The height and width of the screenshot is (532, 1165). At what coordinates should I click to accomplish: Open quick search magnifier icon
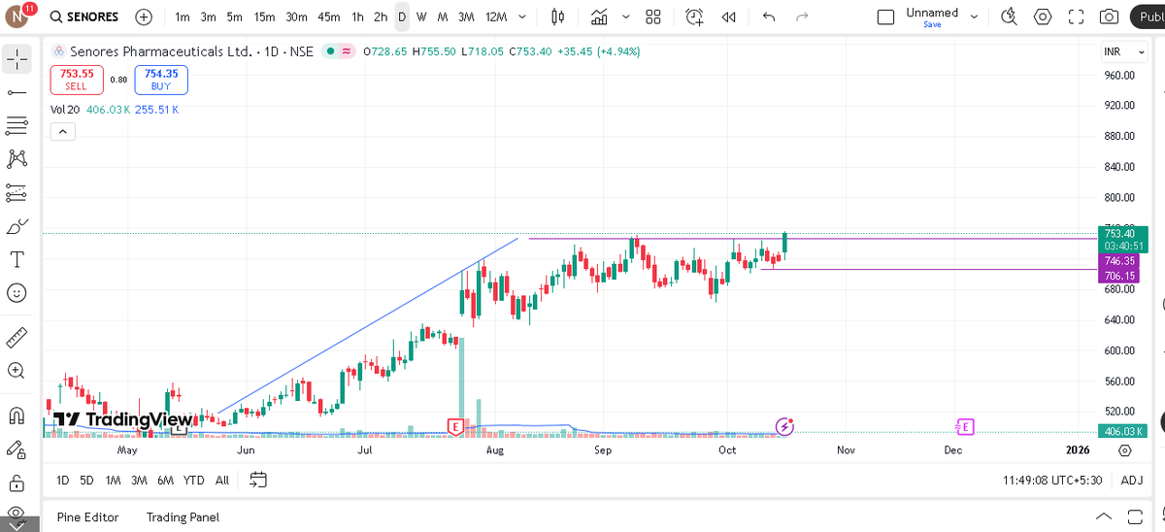click(1010, 17)
